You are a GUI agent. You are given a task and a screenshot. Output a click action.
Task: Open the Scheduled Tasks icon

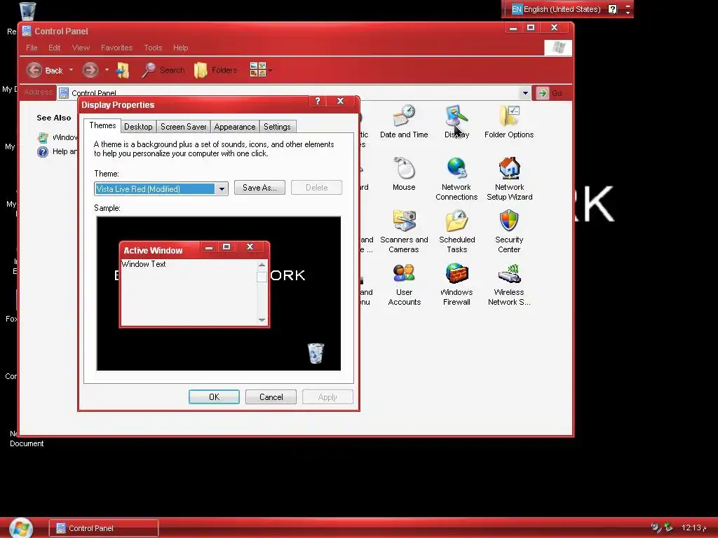(457, 231)
